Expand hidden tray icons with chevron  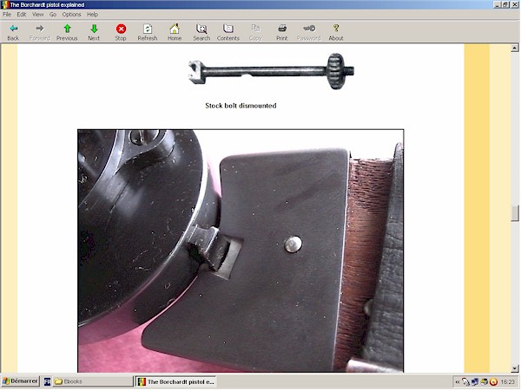click(x=458, y=382)
